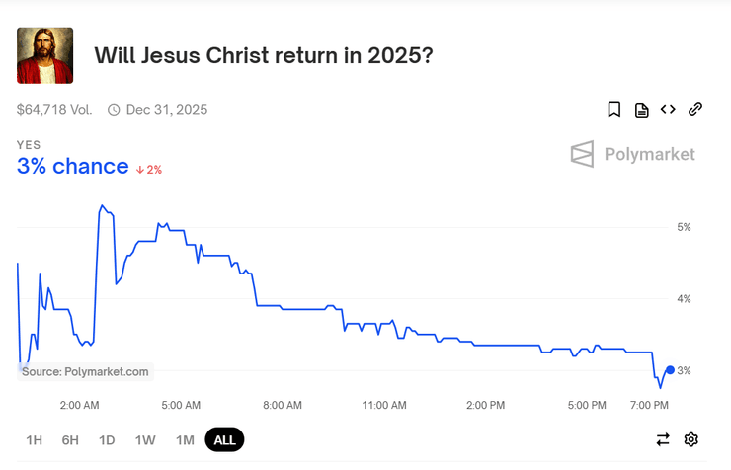Click the bookmark icon
The width and height of the screenshot is (731, 470).
point(614,110)
